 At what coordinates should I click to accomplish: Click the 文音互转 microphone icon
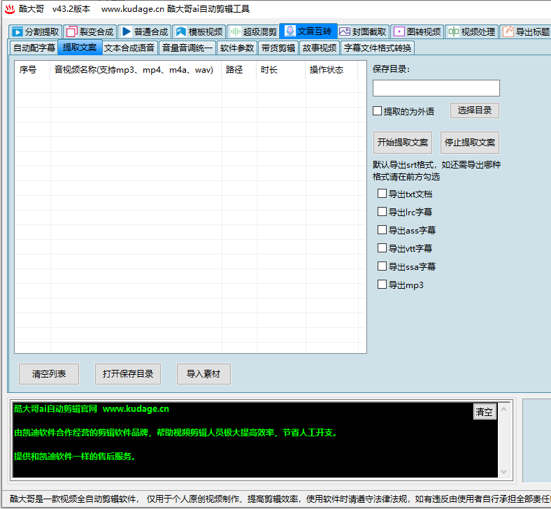click(289, 31)
